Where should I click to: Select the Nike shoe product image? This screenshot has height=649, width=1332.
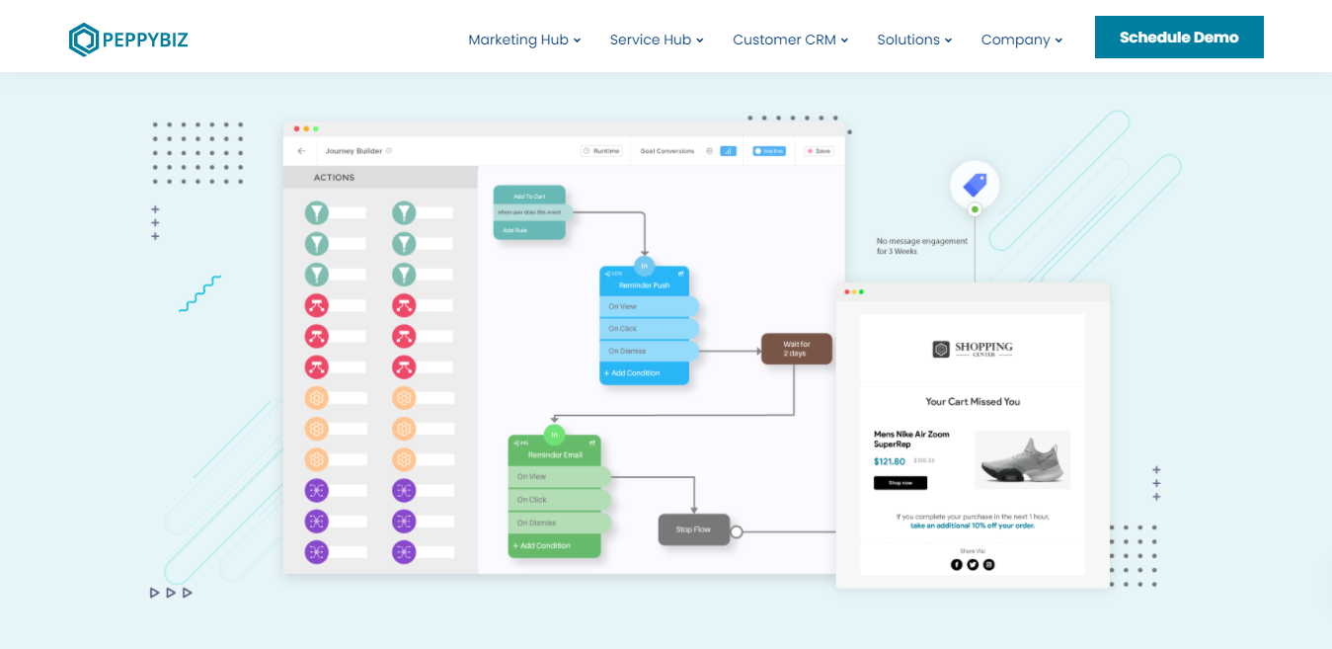pos(1022,459)
